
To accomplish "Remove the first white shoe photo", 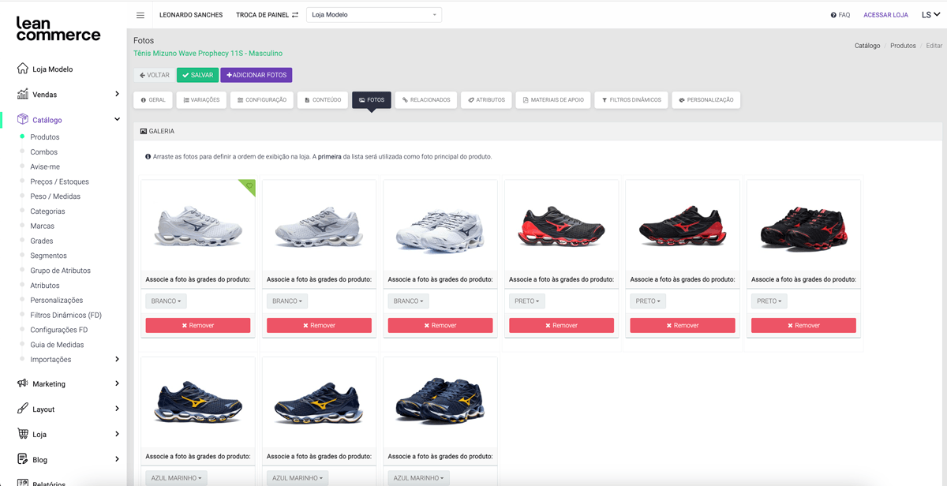I will click(x=198, y=325).
